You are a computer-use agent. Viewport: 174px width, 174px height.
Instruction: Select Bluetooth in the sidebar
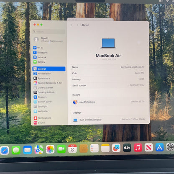click(x=41, y=52)
